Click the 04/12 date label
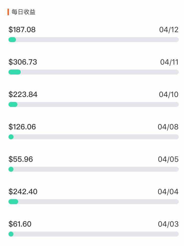The width and height of the screenshot is (184, 246). 169,30
